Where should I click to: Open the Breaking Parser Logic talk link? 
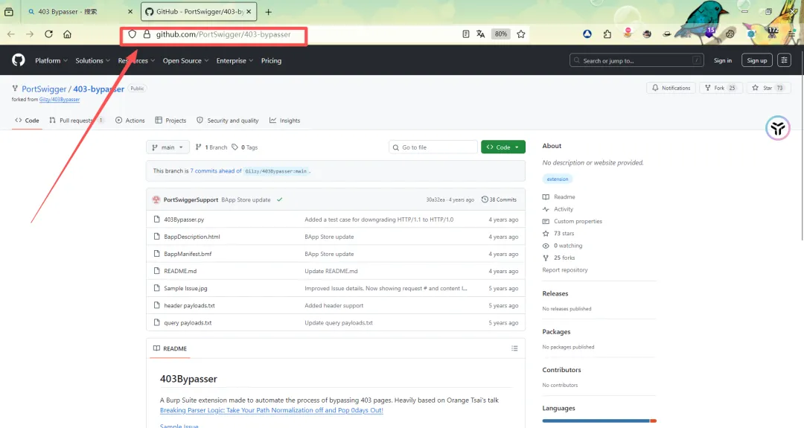coord(271,410)
